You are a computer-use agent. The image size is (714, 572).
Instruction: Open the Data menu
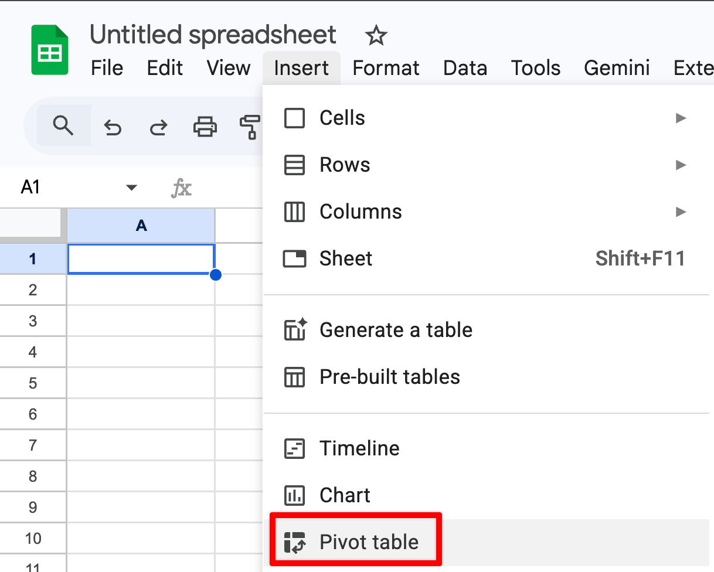(x=465, y=68)
